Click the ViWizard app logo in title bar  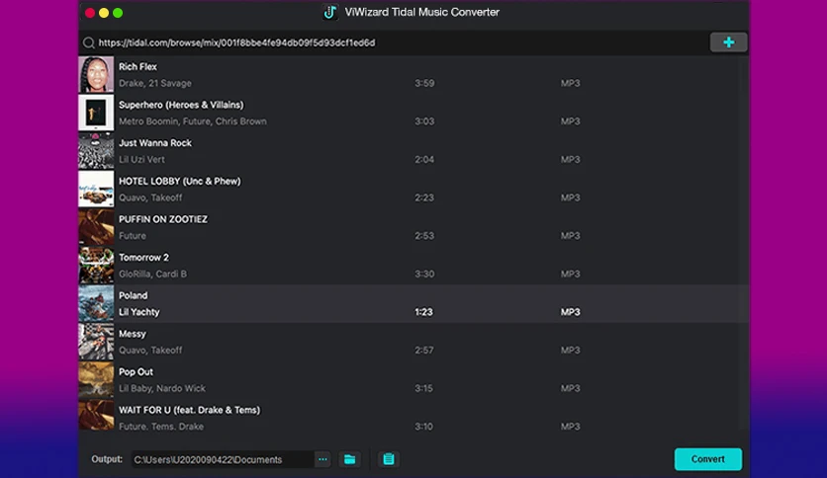tap(330, 12)
